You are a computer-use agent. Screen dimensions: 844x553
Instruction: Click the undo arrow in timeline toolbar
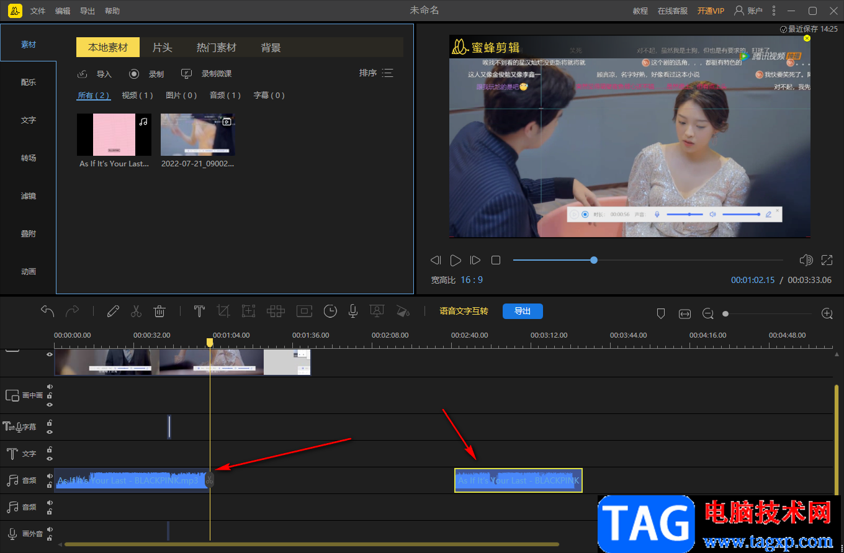pos(48,311)
